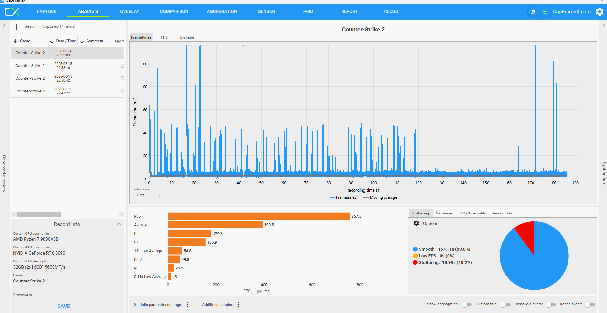This screenshot has width=607, height=313.
Task: Expand Observed directory panel arrow
Action: [x=4, y=25]
